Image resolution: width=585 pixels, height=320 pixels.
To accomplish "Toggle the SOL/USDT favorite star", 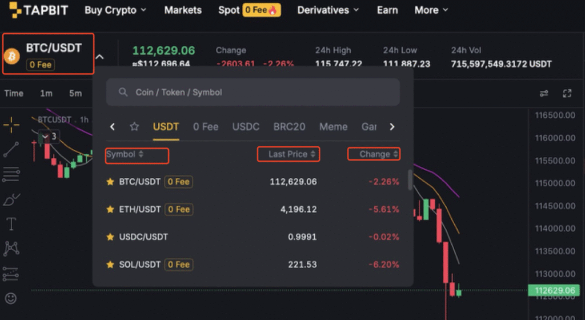I will tap(110, 265).
